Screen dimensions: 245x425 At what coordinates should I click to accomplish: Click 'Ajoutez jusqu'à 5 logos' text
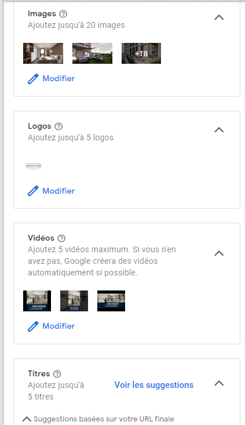click(71, 137)
